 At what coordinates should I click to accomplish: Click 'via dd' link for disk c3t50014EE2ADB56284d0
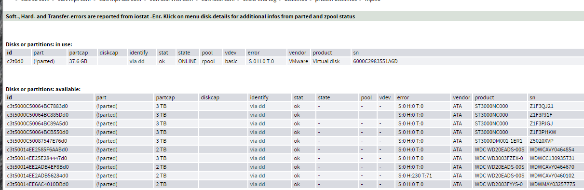tap(257, 176)
